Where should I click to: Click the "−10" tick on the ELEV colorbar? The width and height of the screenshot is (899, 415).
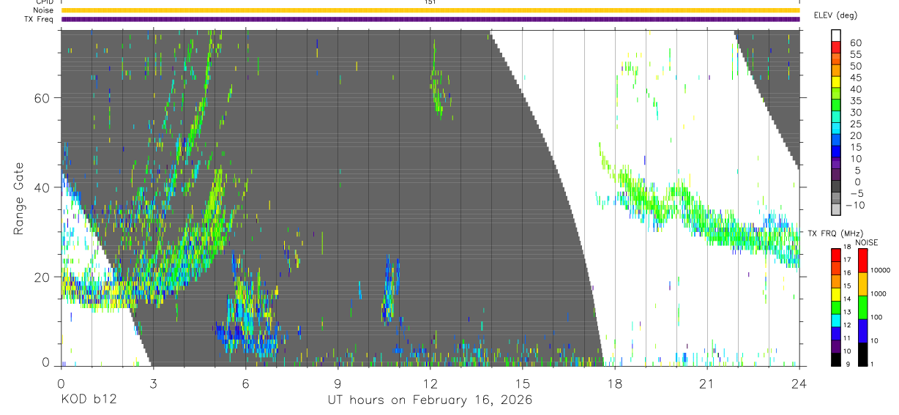[x=854, y=205]
